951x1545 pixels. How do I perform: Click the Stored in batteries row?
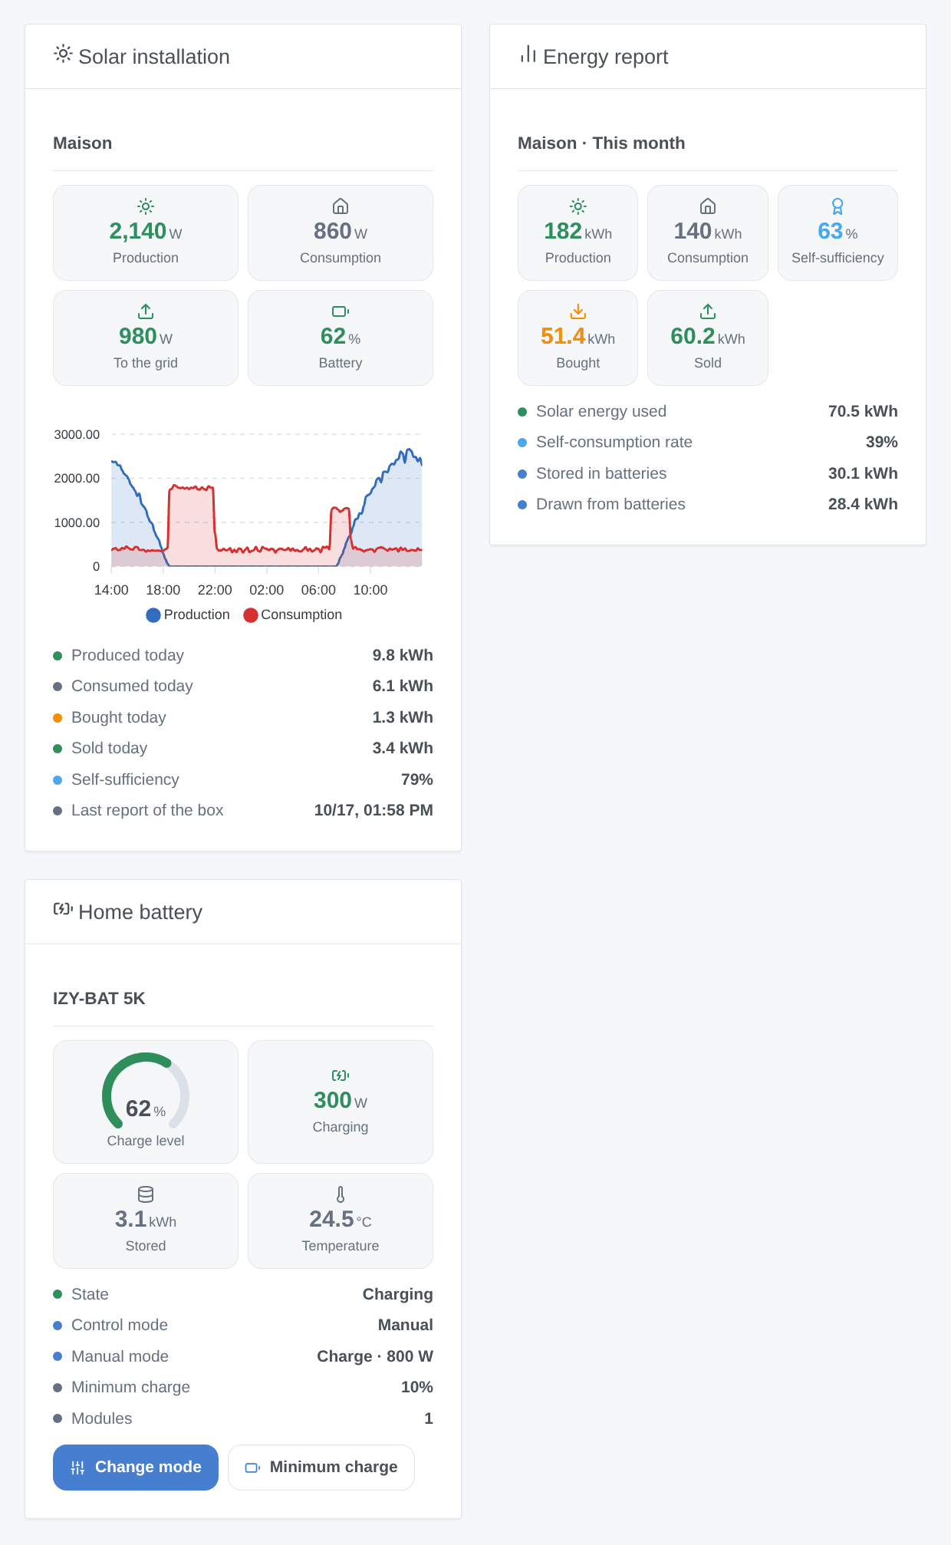pos(708,473)
